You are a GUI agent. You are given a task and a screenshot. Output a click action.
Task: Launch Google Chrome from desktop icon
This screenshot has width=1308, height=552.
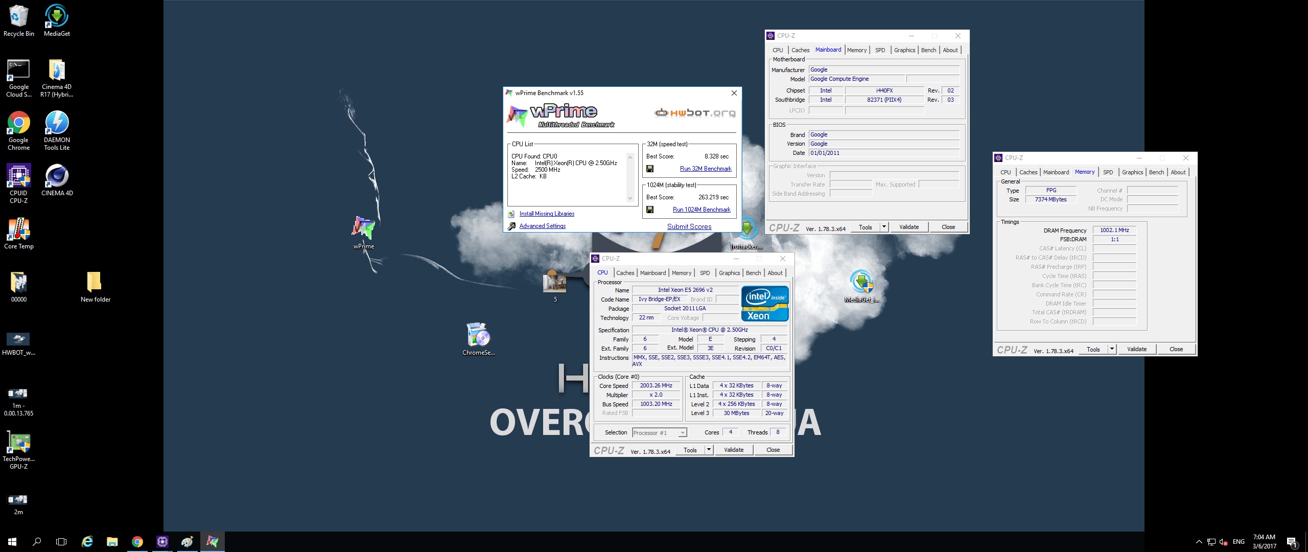pyautogui.click(x=19, y=131)
